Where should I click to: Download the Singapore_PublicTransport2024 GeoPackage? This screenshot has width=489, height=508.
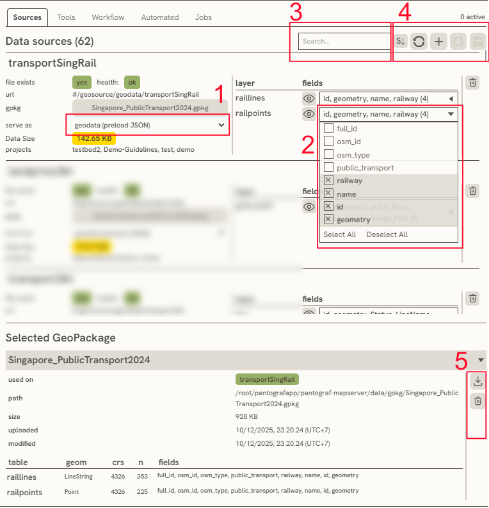point(477,381)
